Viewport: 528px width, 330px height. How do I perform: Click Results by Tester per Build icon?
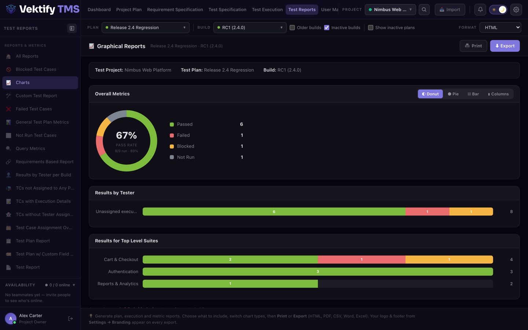coord(8,175)
